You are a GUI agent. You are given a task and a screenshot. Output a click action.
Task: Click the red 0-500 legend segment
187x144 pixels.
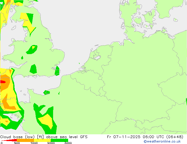coord(9,140)
